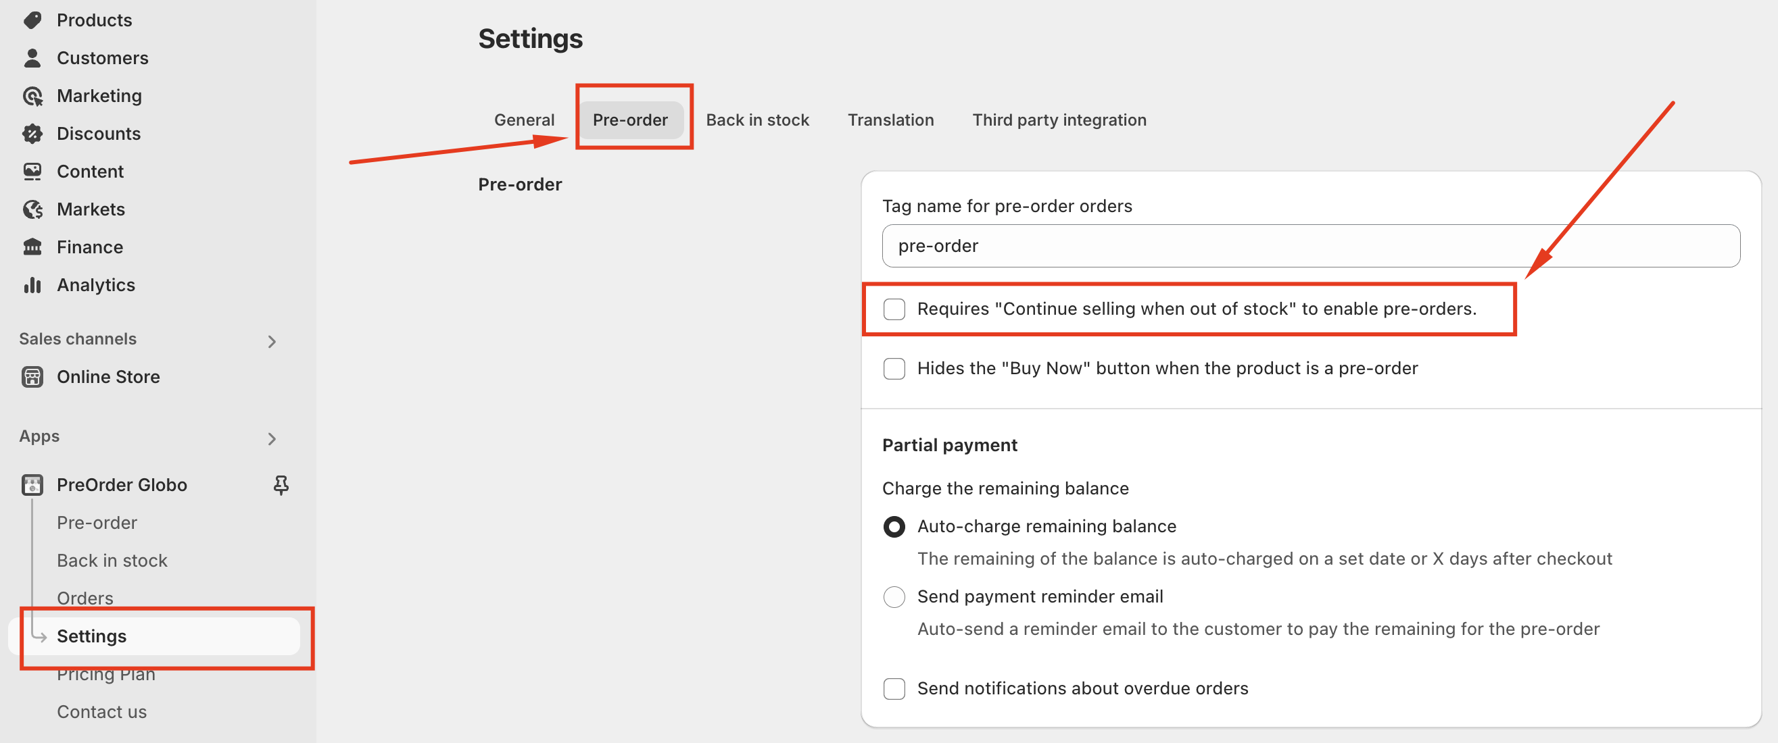Enable Requires Continue selling when out of stock
The width and height of the screenshot is (1778, 743).
(894, 309)
